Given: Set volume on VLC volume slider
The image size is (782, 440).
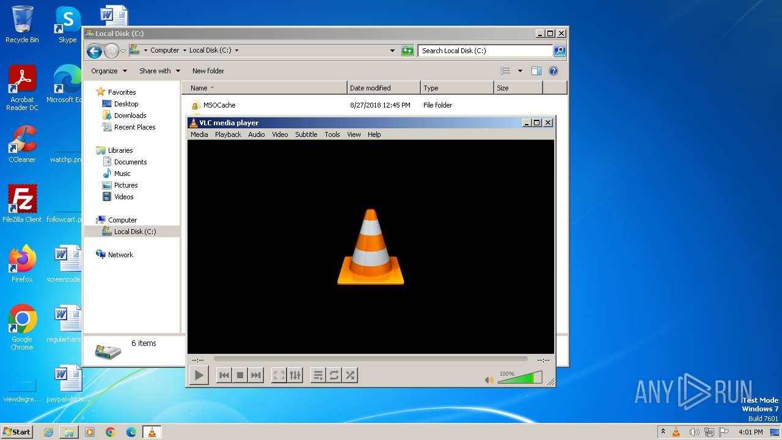Looking at the screenshot, I should coord(520,378).
